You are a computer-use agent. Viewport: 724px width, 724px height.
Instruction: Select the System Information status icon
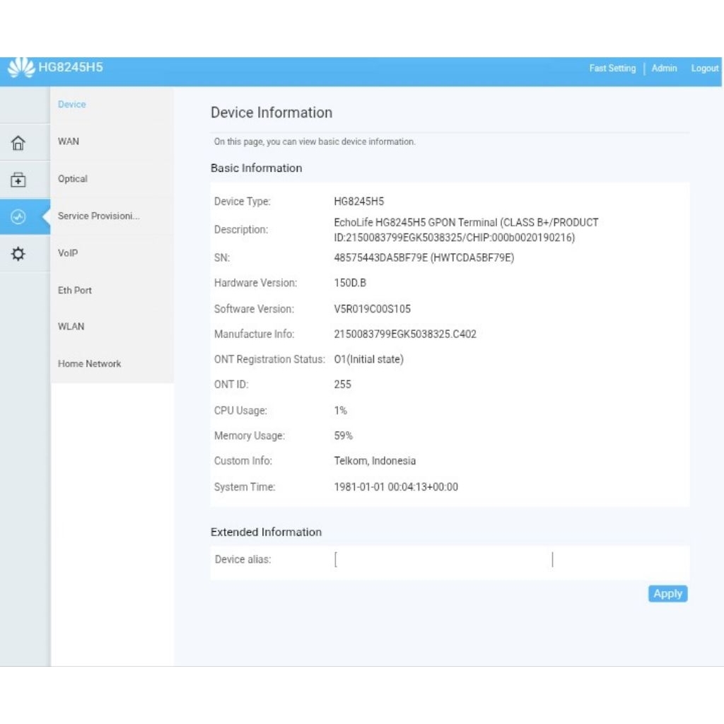tap(19, 217)
